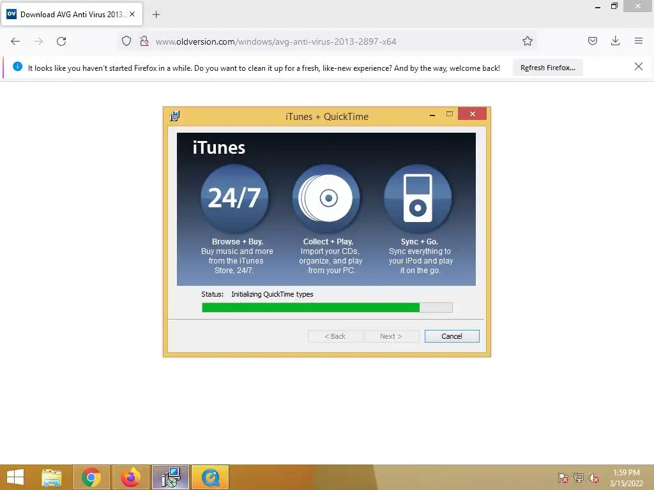This screenshot has width=654, height=490.
Task: Go forward to the next page
Action: coord(38,41)
